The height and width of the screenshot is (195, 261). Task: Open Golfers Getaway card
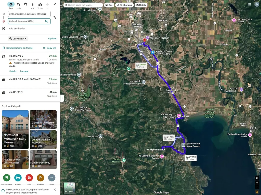(x=43, y=160)
